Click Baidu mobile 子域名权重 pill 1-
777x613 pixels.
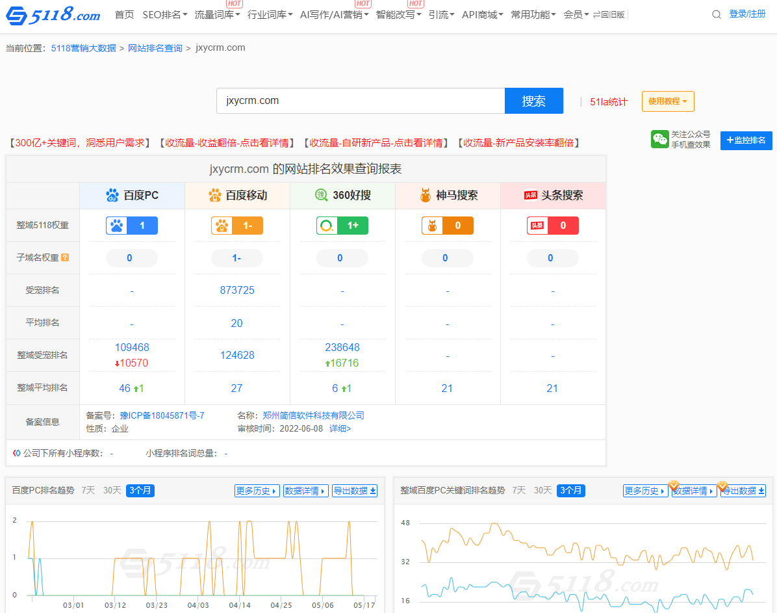(237, 258)
